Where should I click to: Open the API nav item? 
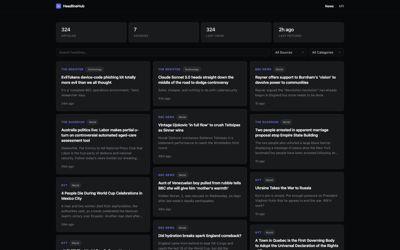(341, 6)
